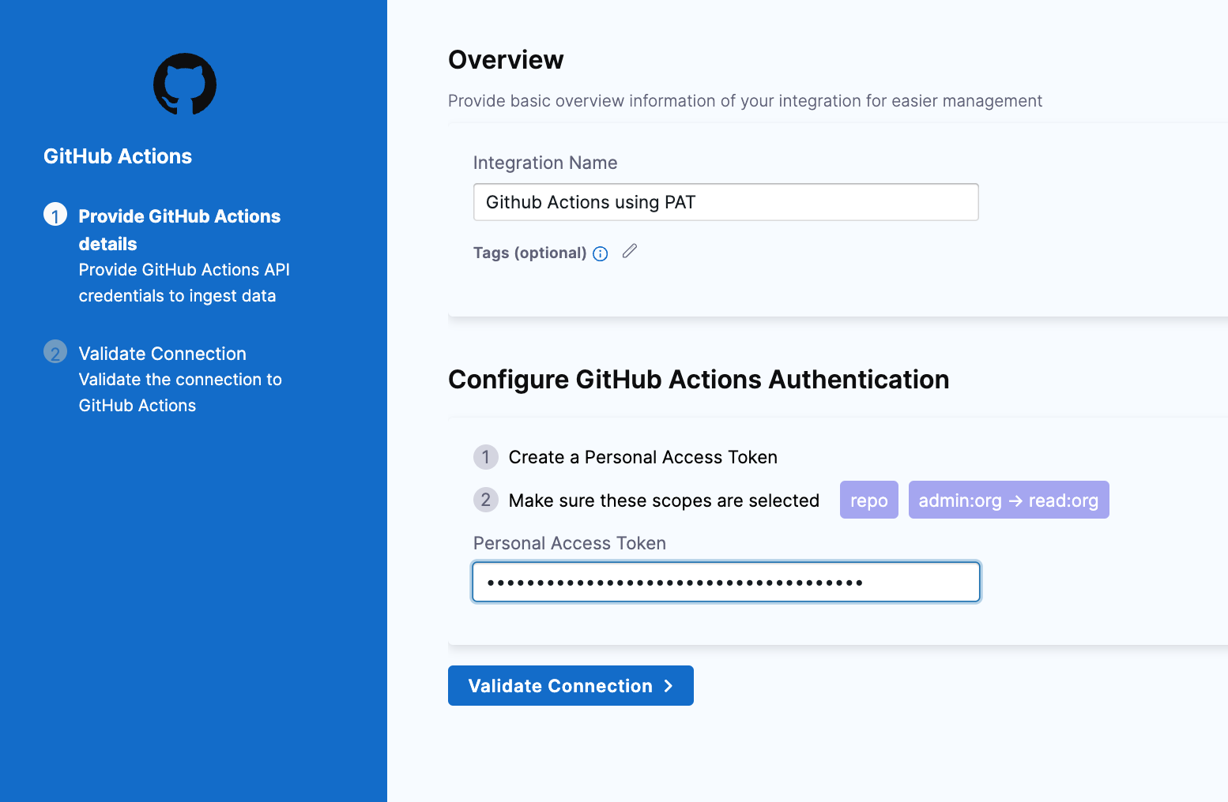Screen dimensions: 1228x802
Task: Click the pencil icon to edit tags
Action: click(630, 250)
